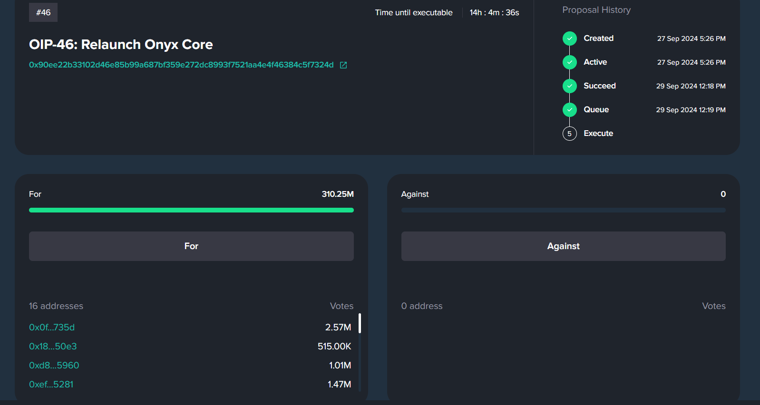760x405 pixels.
Task: Click the Queue date 29 Sep 2024 12:19 PM
Action: pos(691,110)
